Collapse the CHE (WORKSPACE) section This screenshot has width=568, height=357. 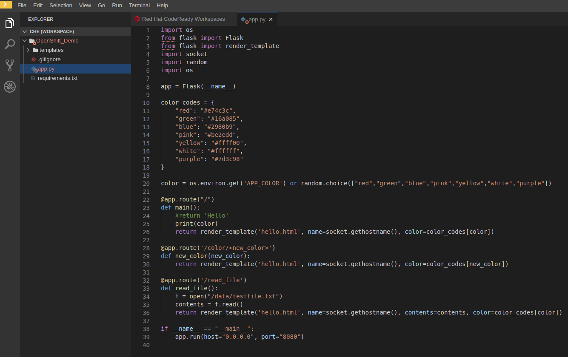[x=25, y=31]
